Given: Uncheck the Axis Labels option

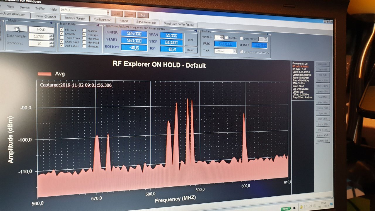Looking at the screenshot, I should [62, 46].
